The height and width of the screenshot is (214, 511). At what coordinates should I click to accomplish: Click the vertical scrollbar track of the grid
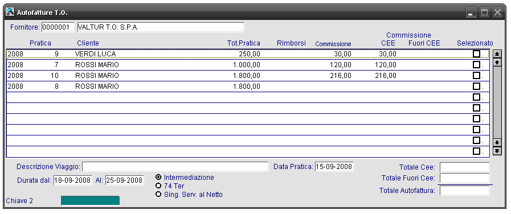click(x=497, y=102)
